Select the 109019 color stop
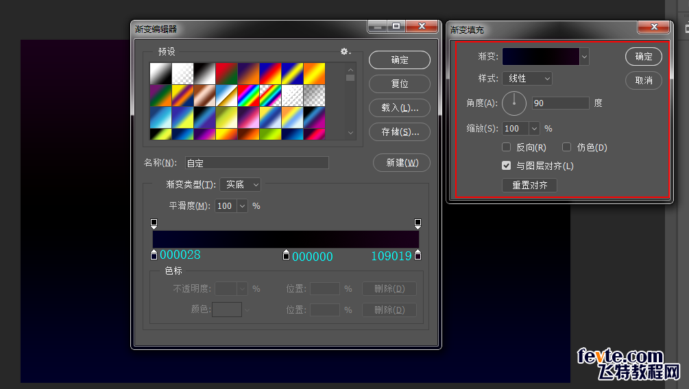 [418, 255]
